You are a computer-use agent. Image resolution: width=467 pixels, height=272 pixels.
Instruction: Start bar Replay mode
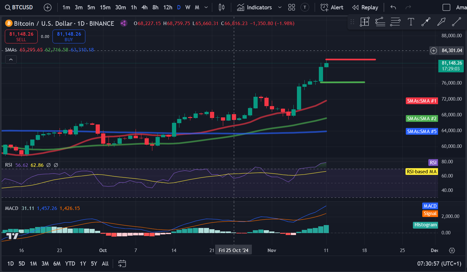click(x=365, y=7)
